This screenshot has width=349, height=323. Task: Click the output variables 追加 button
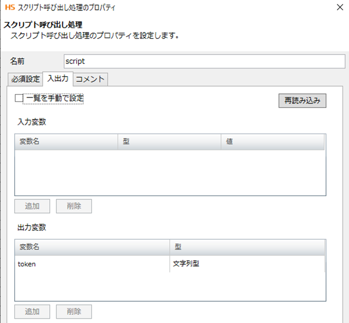(x=32, y=312)
